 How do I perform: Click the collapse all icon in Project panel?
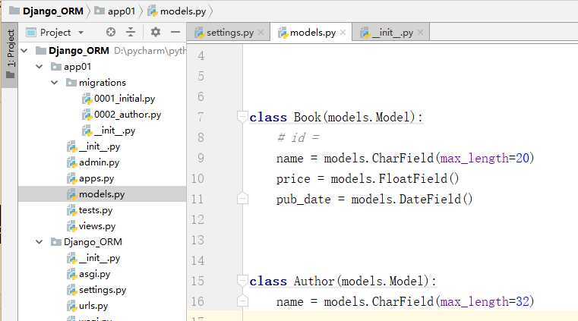tap(131, 32)
